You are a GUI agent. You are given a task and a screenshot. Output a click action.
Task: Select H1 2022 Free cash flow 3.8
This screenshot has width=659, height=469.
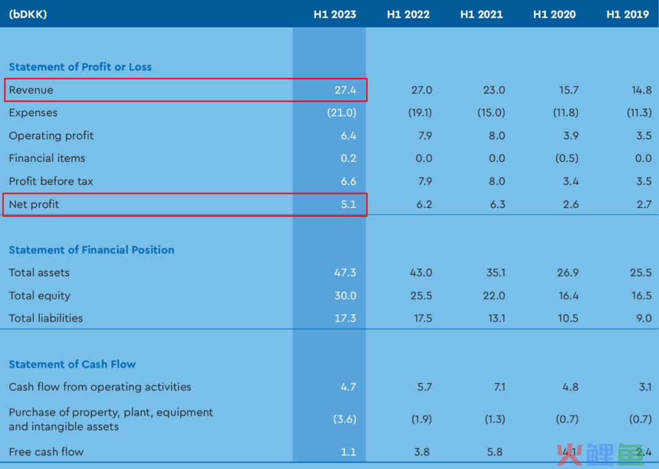(422, 452)
